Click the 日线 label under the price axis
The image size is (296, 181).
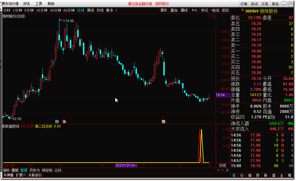tap(222, 166)
